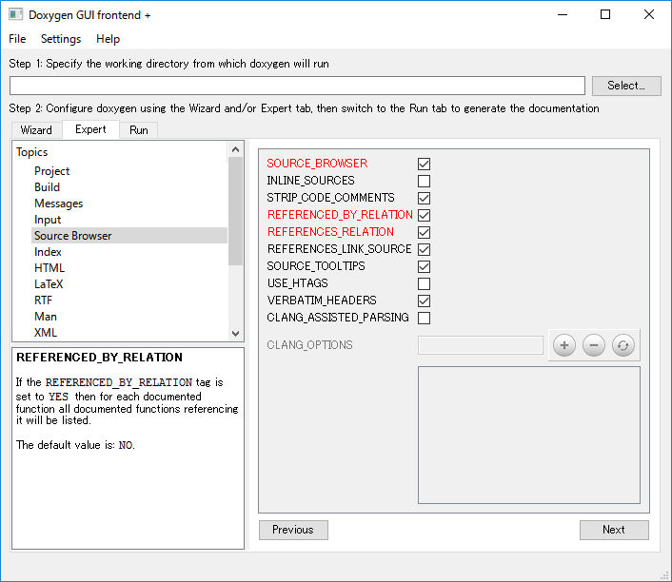Disable SOURCE_TOOLTIPS checkbox
This screenshot has width=672, height=582.
[424, 266]
